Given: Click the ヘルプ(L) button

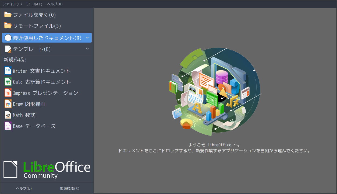Looking at the screenshot, I should point(24,188).
